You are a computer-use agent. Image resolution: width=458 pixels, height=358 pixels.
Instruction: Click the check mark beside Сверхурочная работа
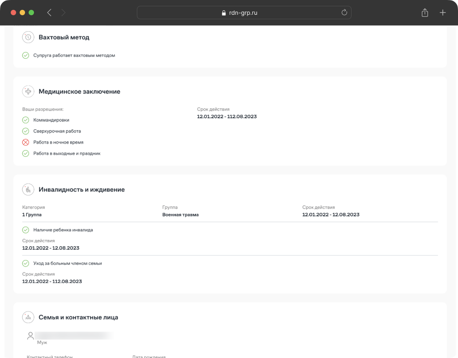25,131
